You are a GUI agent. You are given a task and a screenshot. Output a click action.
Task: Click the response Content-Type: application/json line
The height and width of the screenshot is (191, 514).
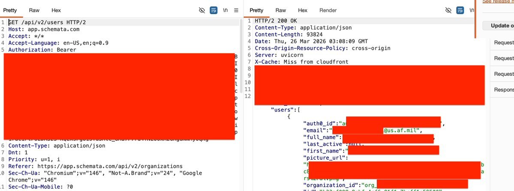[x=303, y=28]
